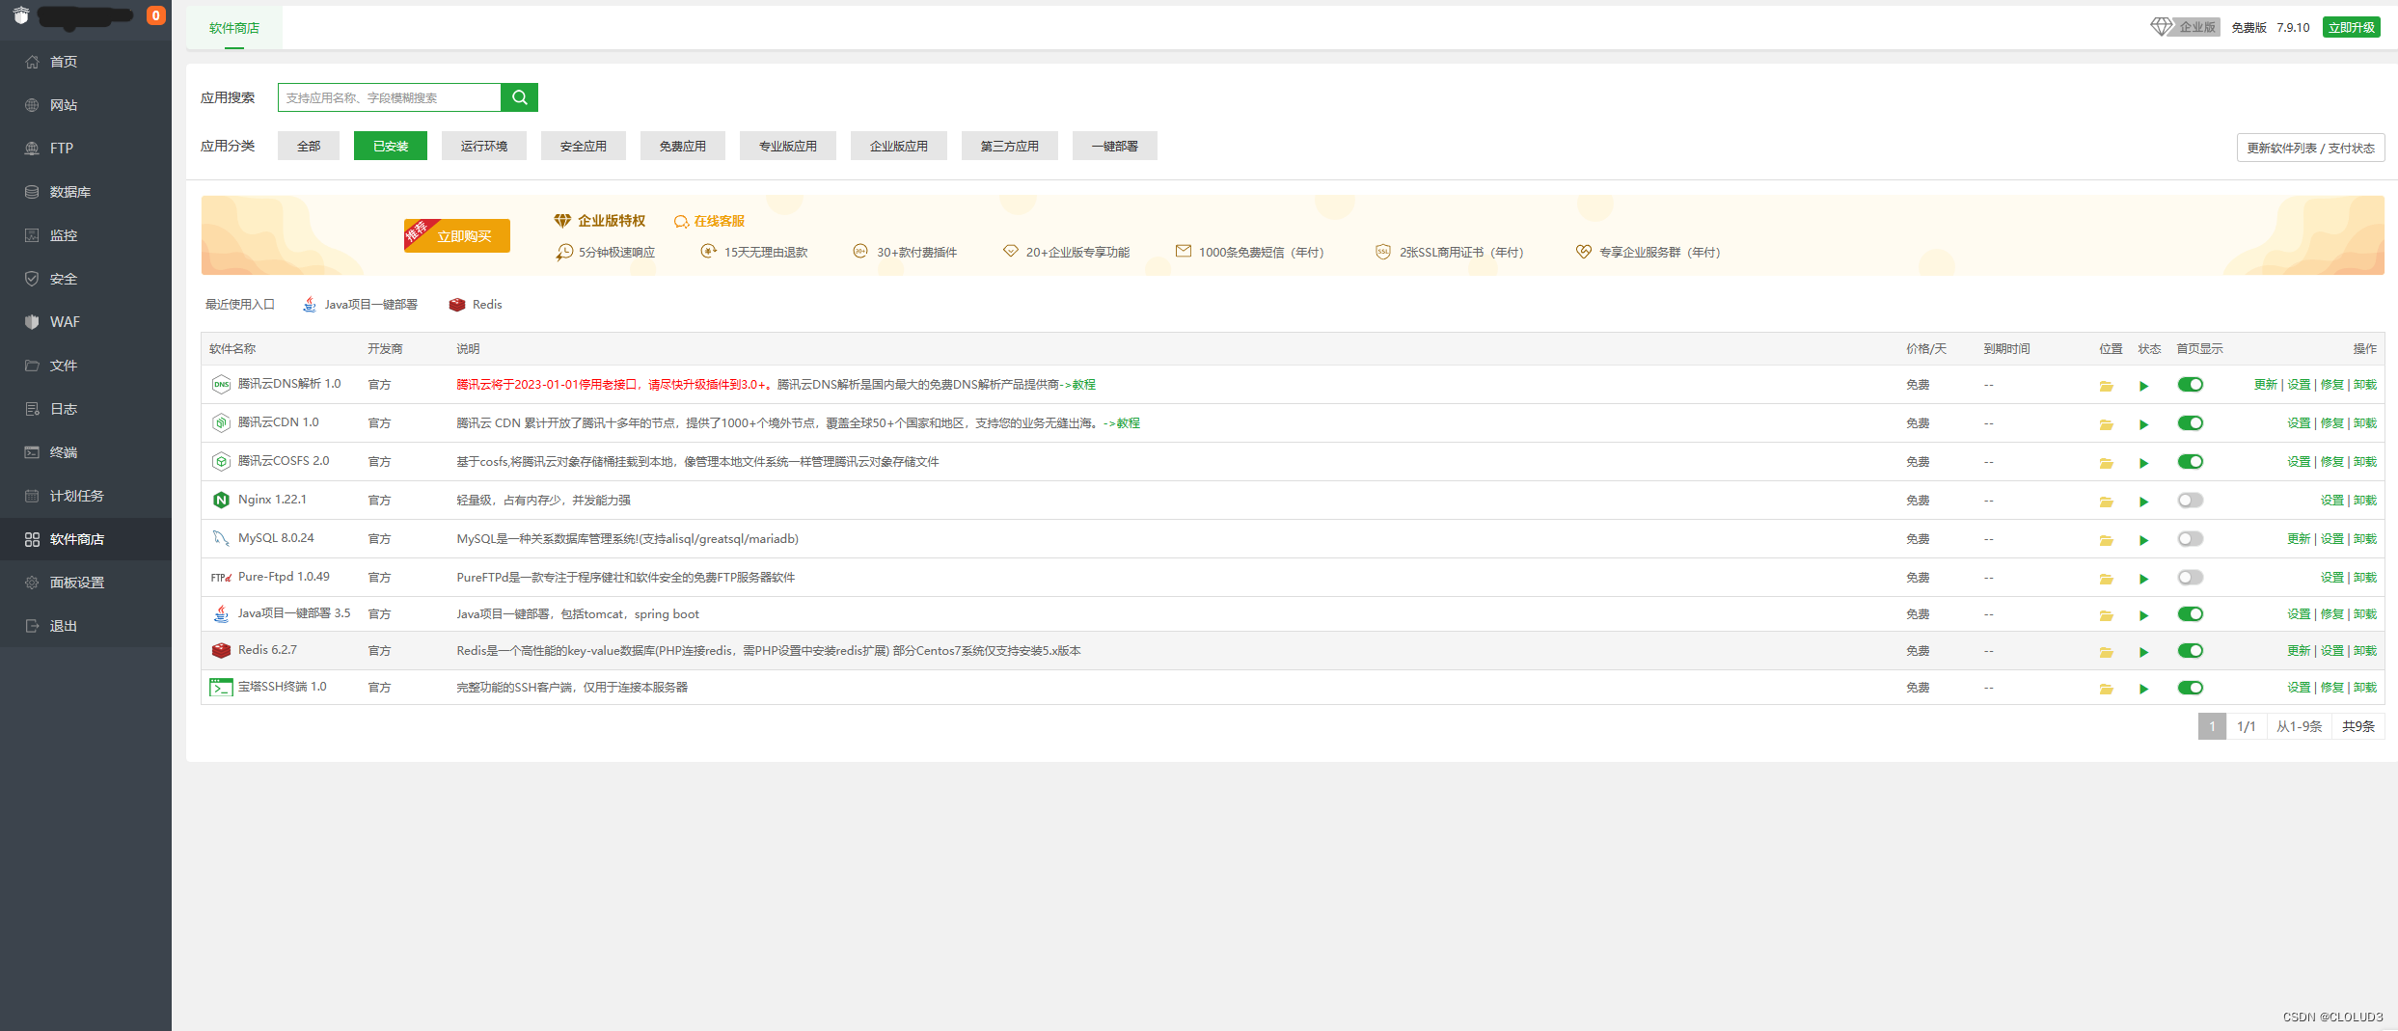This screenshot has height=1031, width=2398.
Task: Disable homepage display for 宝塔SSH终端
Action: pyautogui.click(x=2190, y=687)
